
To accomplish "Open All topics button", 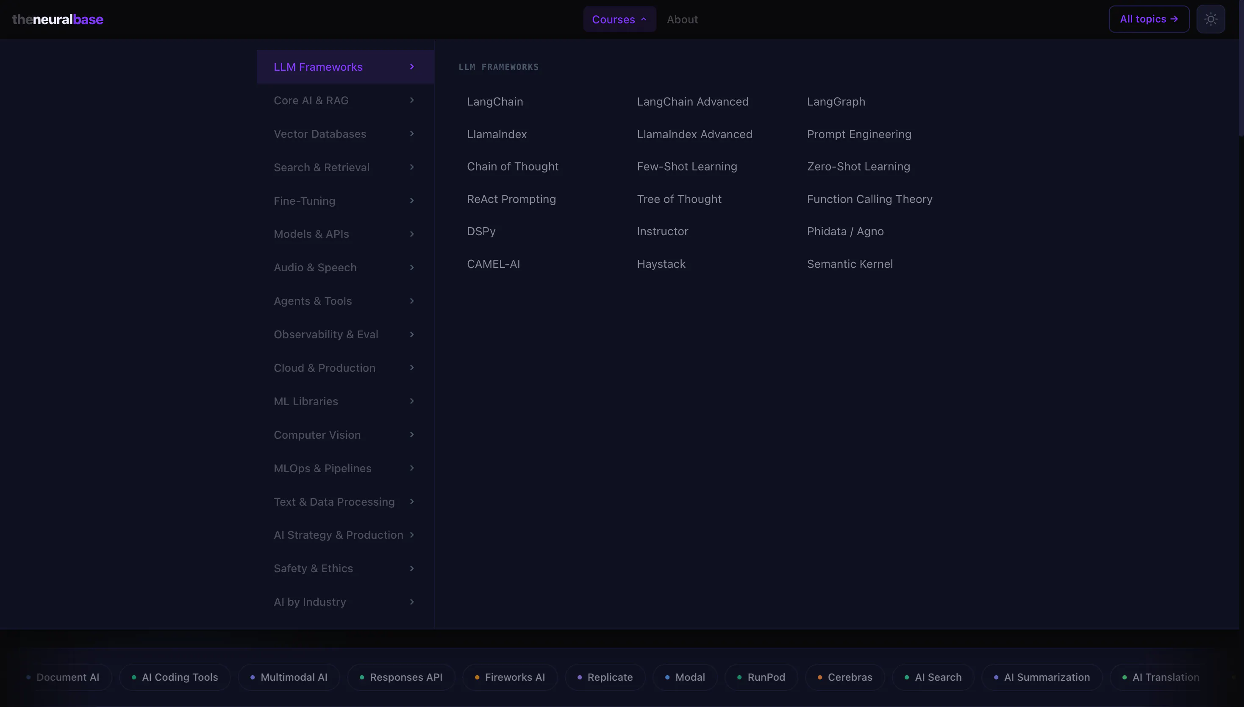I will click(1149, 19).
